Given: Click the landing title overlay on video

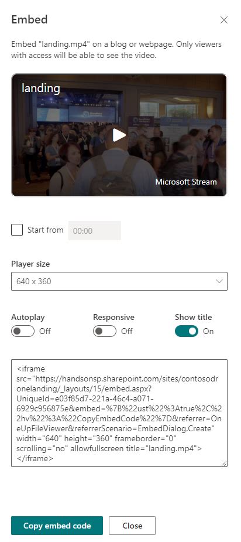Looking at the screenshot, I should tap(41, 88).
